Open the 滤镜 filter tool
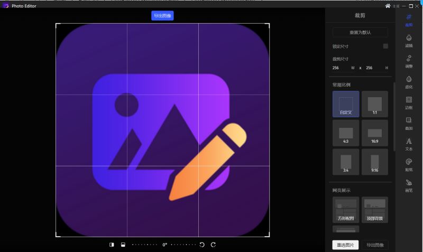The width and height of the screenshot is (423, 252). pyautogui.click(x=409, y=41)
